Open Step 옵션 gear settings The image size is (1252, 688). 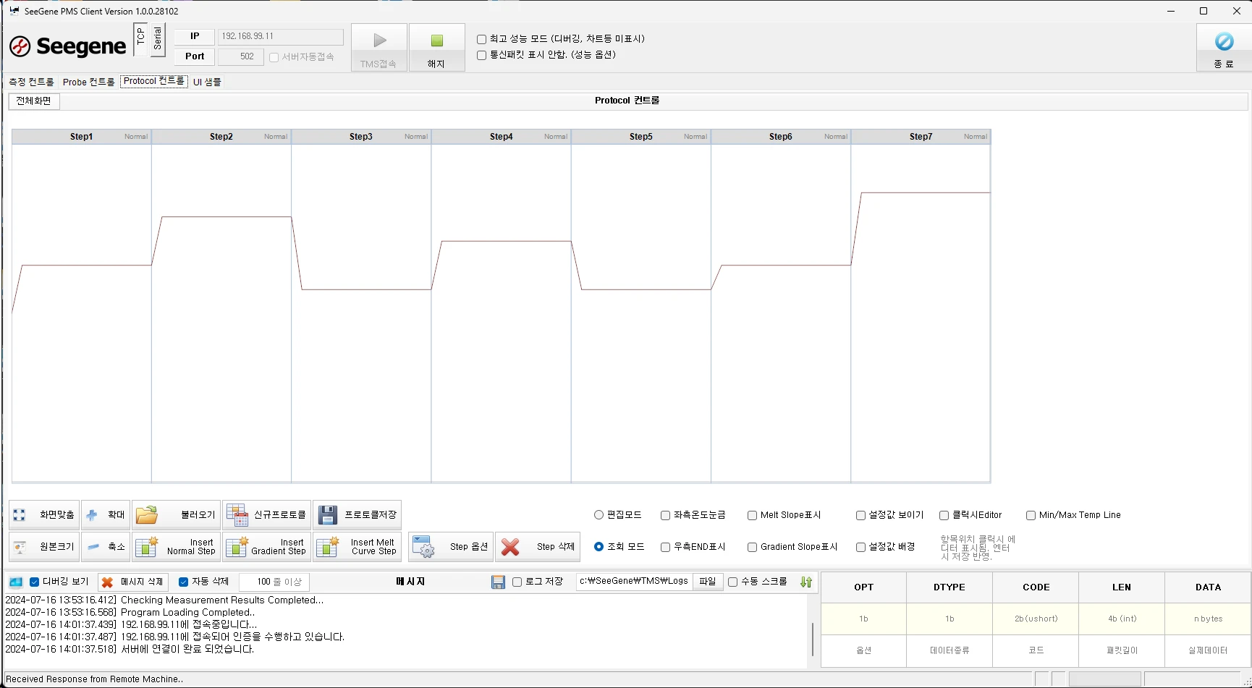451,547
